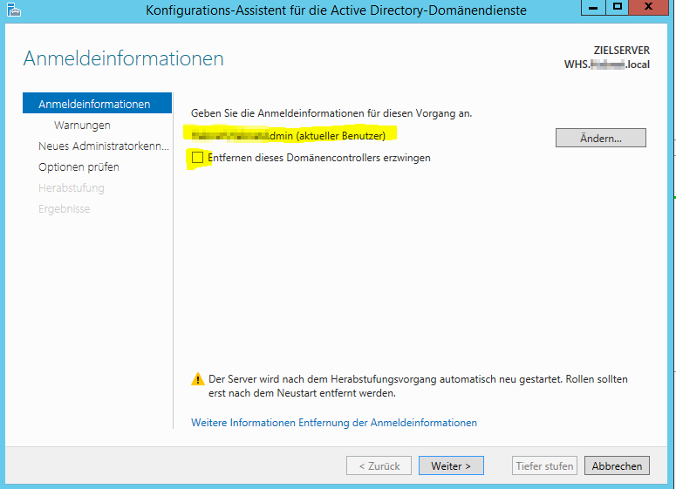Close the wizard with the red X
Image resolution: width=676 pixels, height=489 pixels.
coord(651,9)
